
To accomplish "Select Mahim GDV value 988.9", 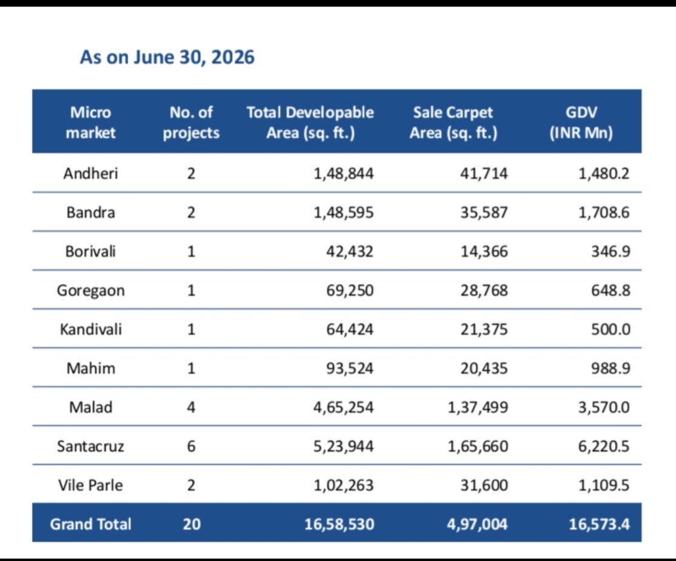I will click(x=611, y=368).
